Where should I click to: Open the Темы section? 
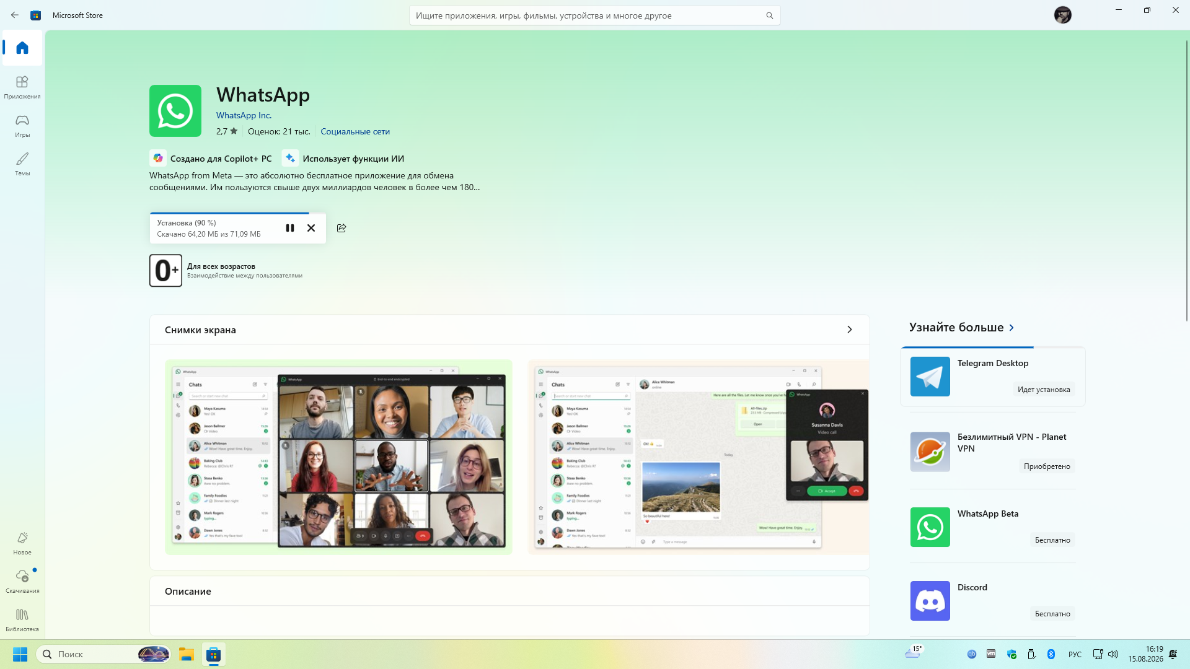coord(22,164)
